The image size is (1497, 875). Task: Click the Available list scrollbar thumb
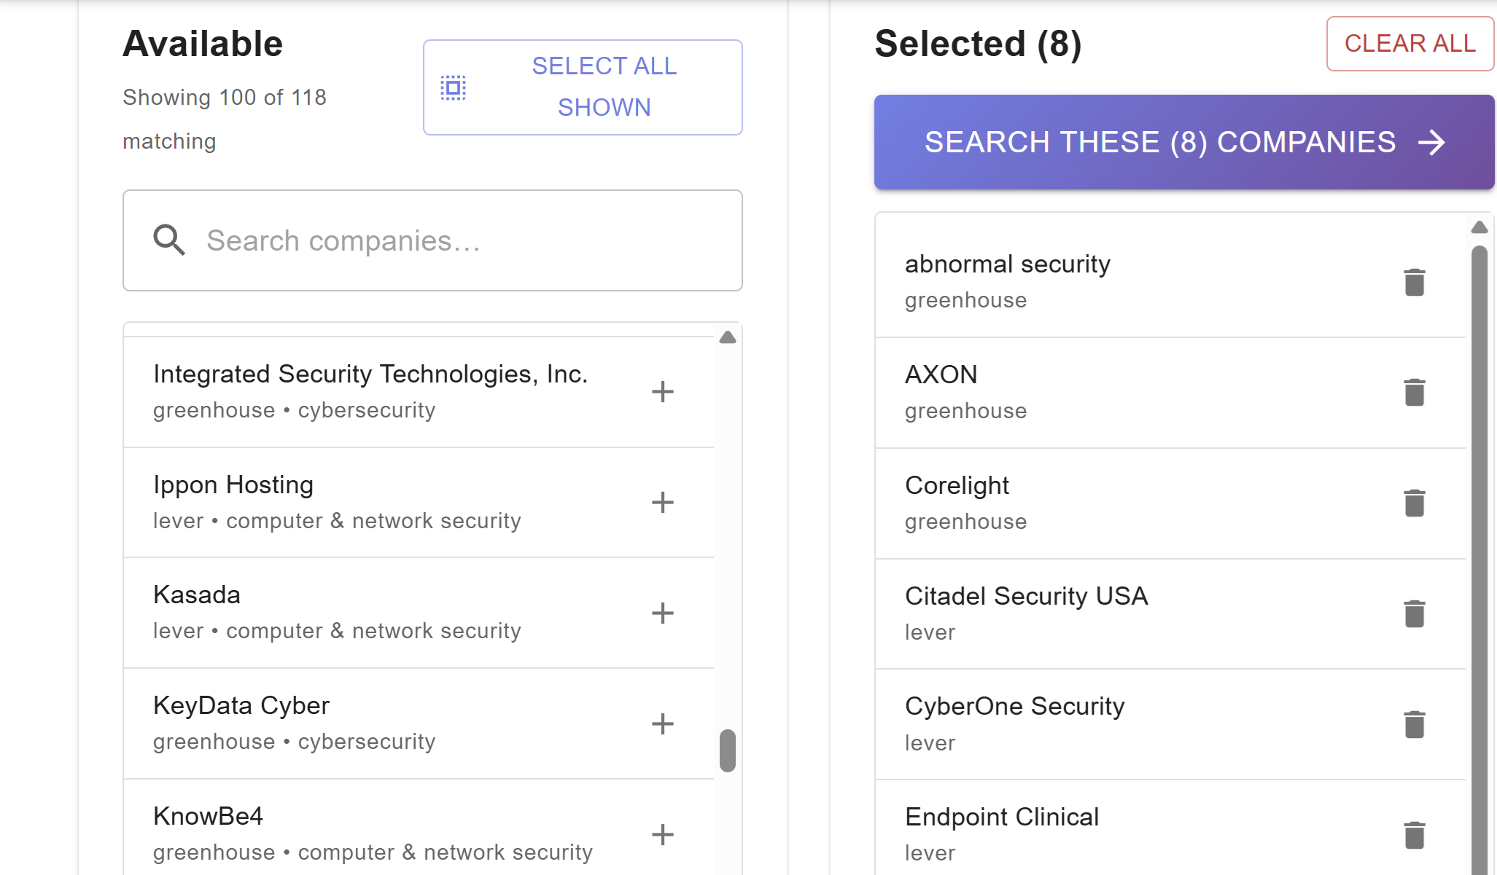click(727, 750)
